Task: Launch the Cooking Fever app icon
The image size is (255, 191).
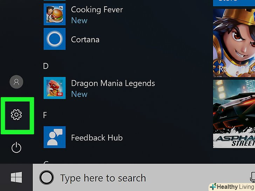Action: [x=55, y=14]
